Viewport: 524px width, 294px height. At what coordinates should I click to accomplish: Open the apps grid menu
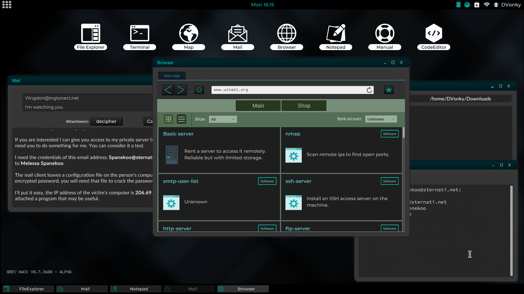tap(7, 5)
